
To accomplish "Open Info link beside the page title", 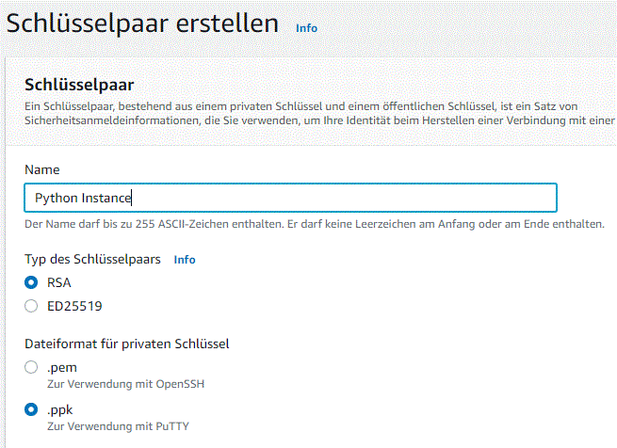I will coord(306,28).
